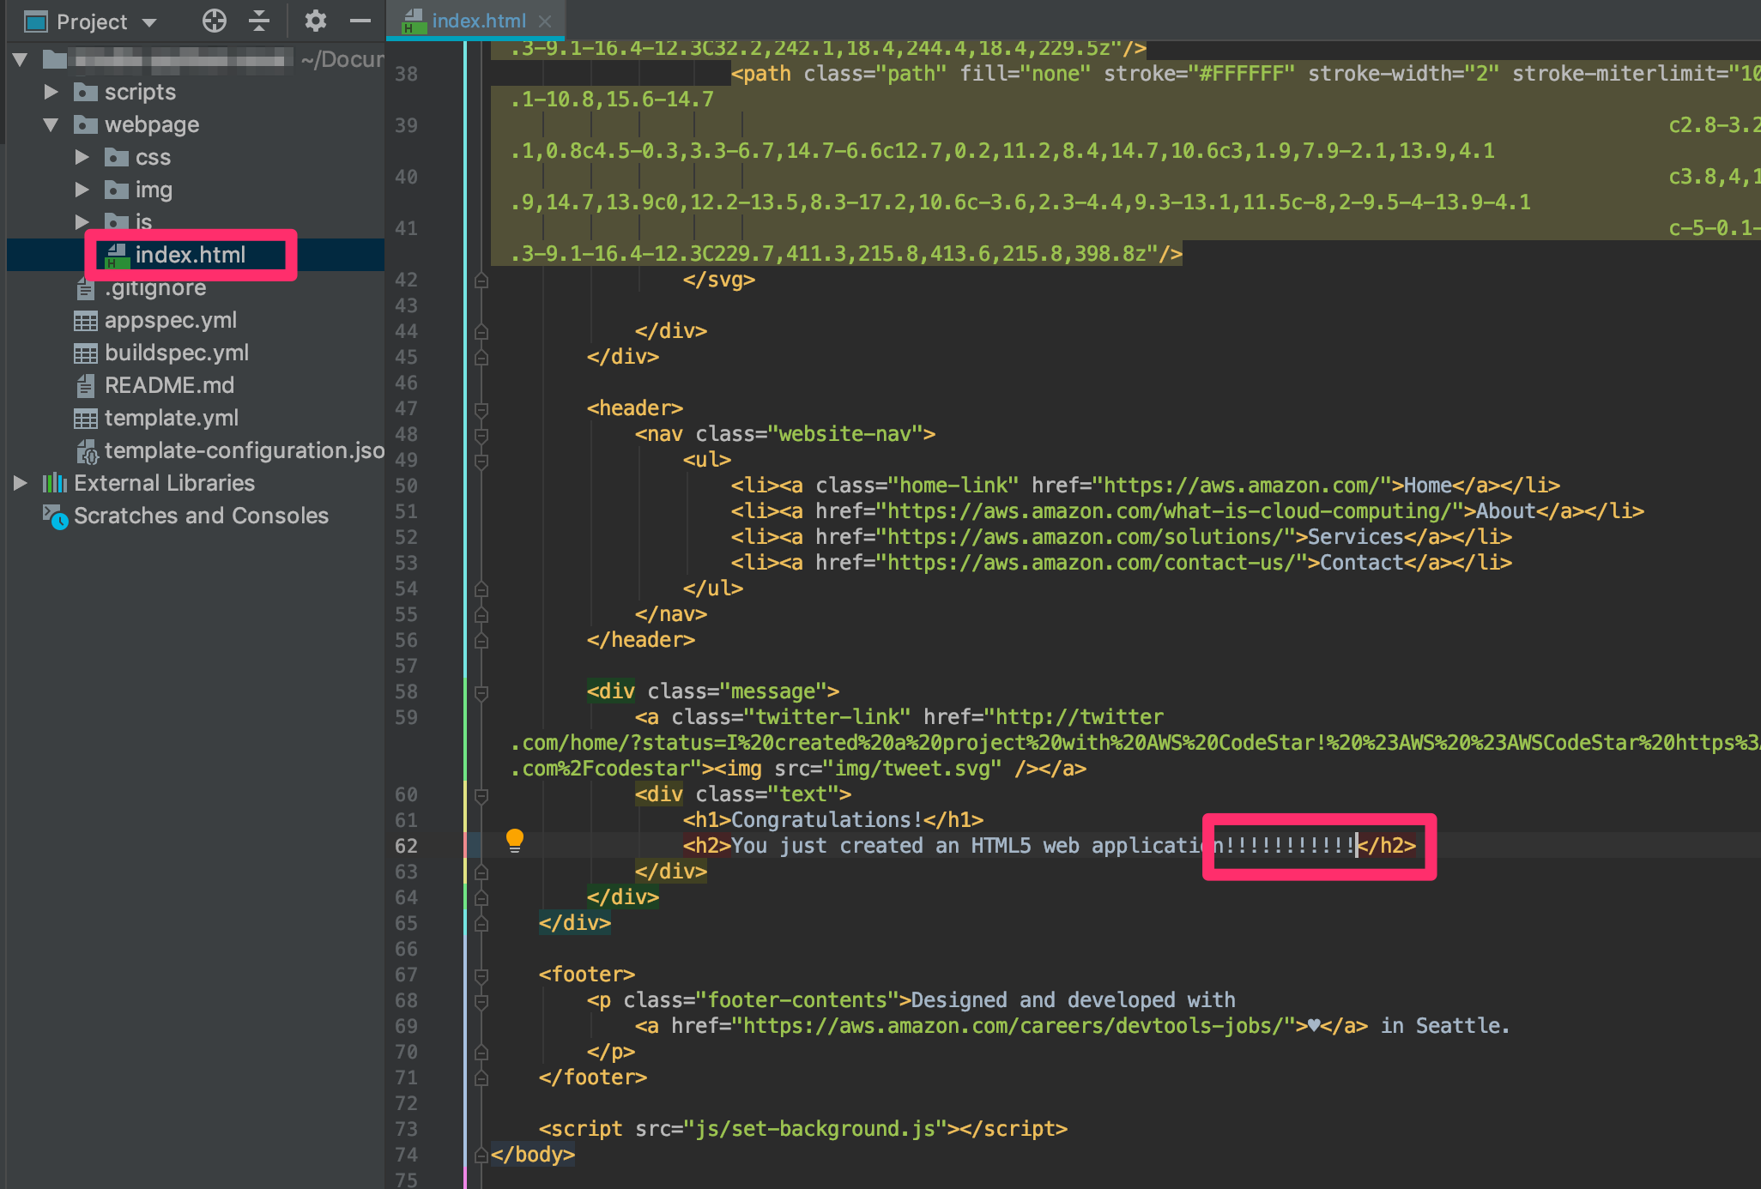Select template.yml file
This screenshot has height=1189, width=1761.
172,418
